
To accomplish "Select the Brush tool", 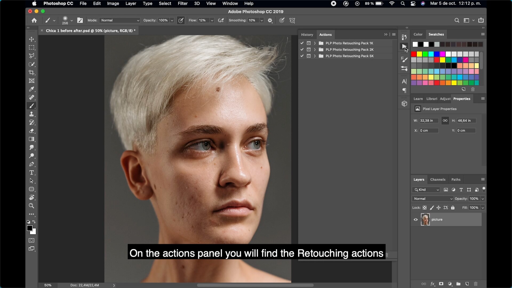I will (32, 106).
